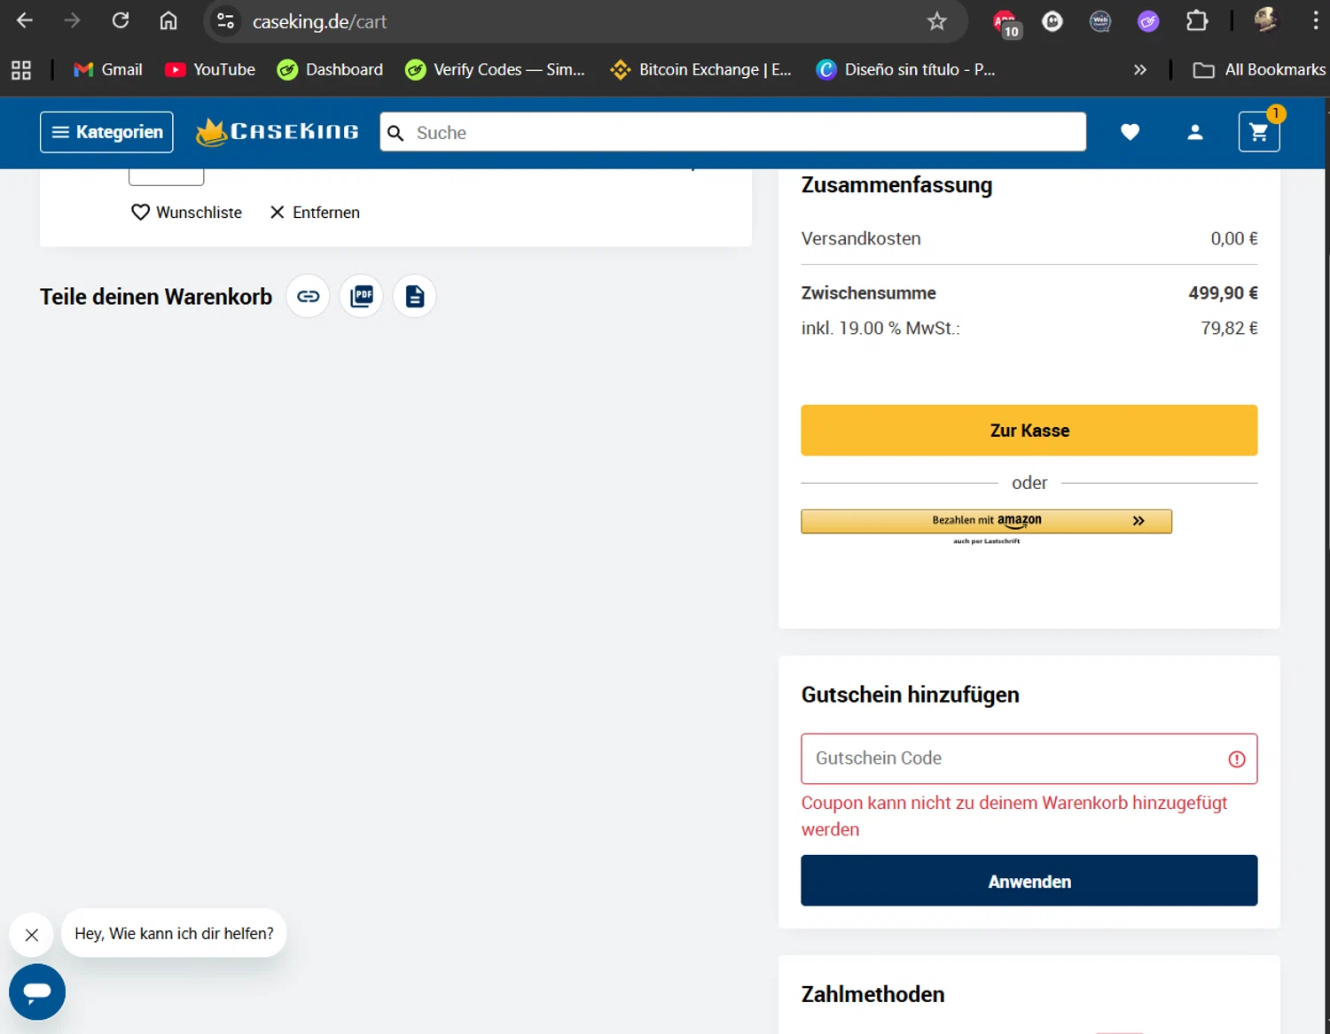
Task: Move item to Wunschliste
Action: coord(186,213)
